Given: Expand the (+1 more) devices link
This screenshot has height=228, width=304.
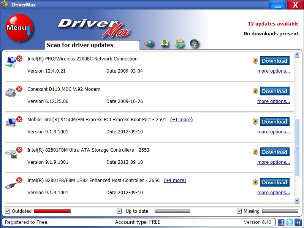Looking at the screenshot, I should click(181, 120).
